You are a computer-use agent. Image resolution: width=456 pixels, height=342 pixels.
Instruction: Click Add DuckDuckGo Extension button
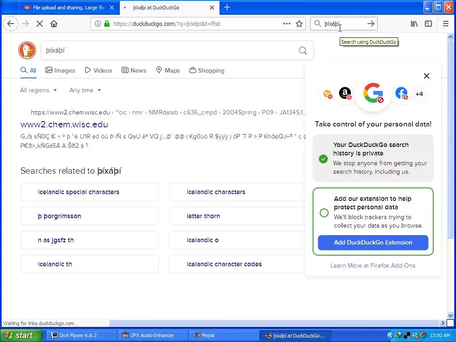click(x=373, y=243)
